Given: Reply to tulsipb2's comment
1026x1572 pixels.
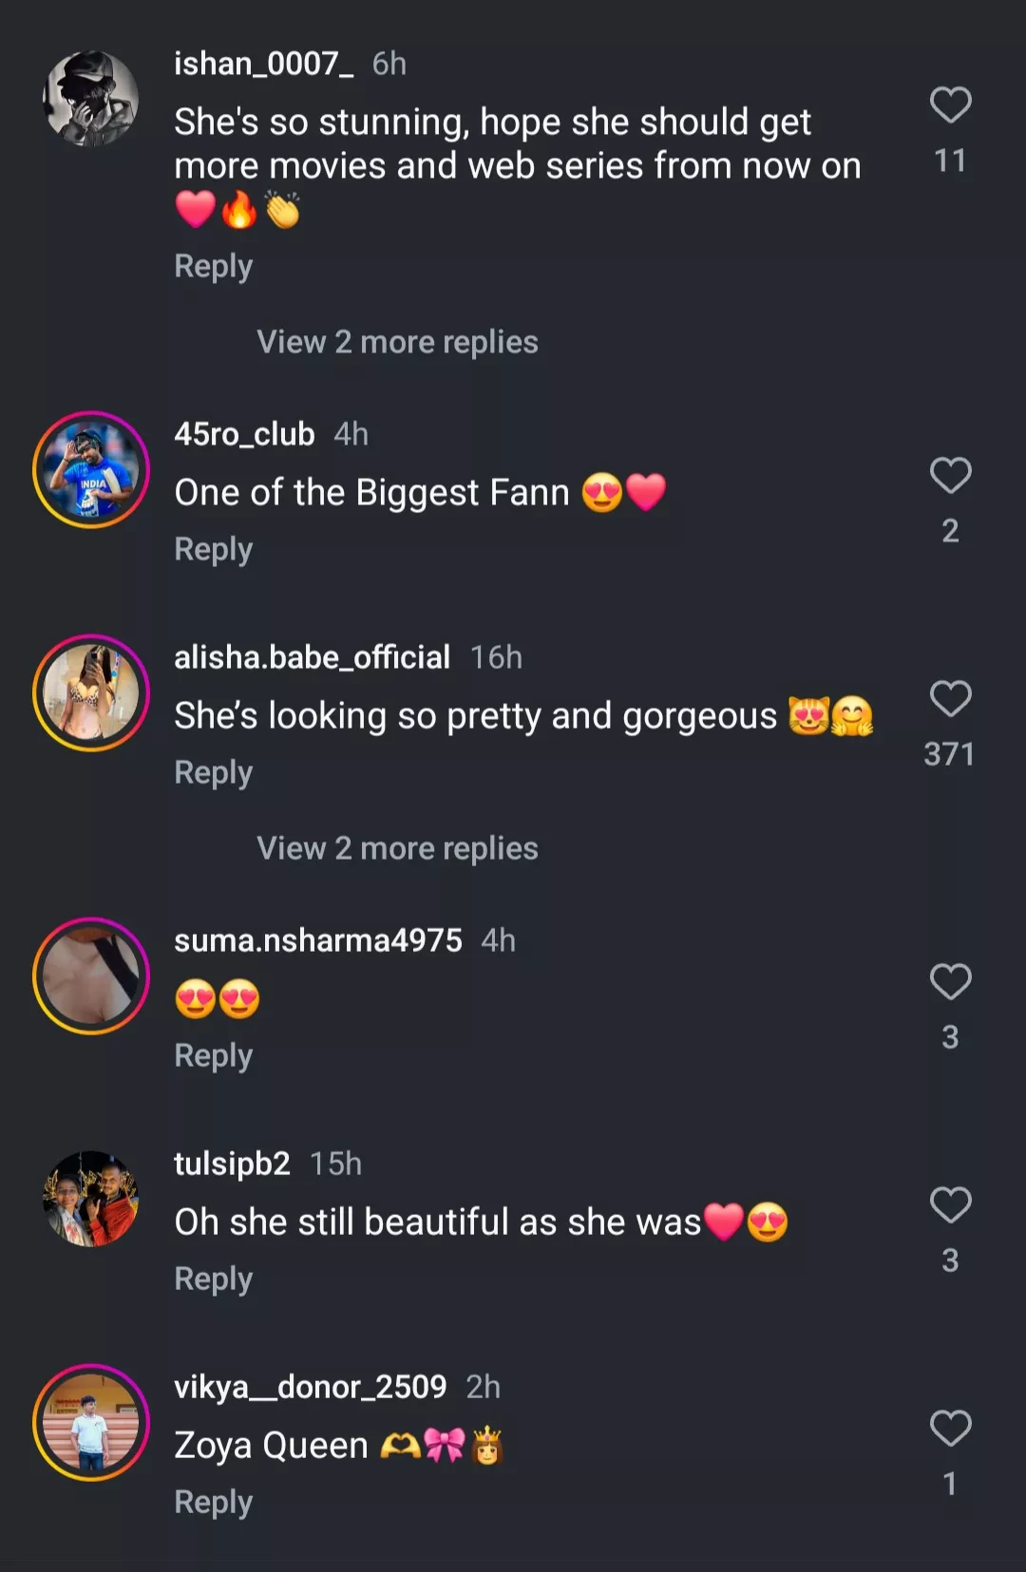Looking at the screenshot, I should [213, 1278].
